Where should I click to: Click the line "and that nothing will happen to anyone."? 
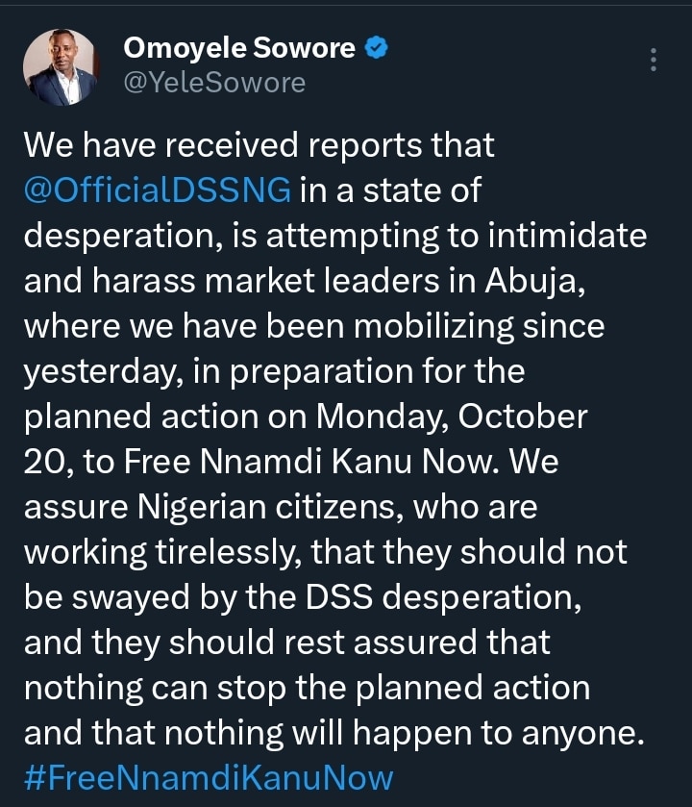(331, 733)
